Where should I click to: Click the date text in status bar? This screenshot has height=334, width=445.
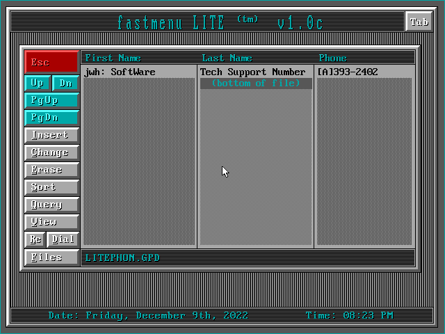tap(148, 315)
